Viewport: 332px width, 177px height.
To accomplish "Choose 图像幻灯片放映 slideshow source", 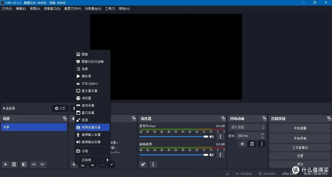I will (93, 62).
